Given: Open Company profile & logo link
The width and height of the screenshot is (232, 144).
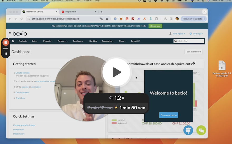Looking at the screenshot, I should point(24,125).
